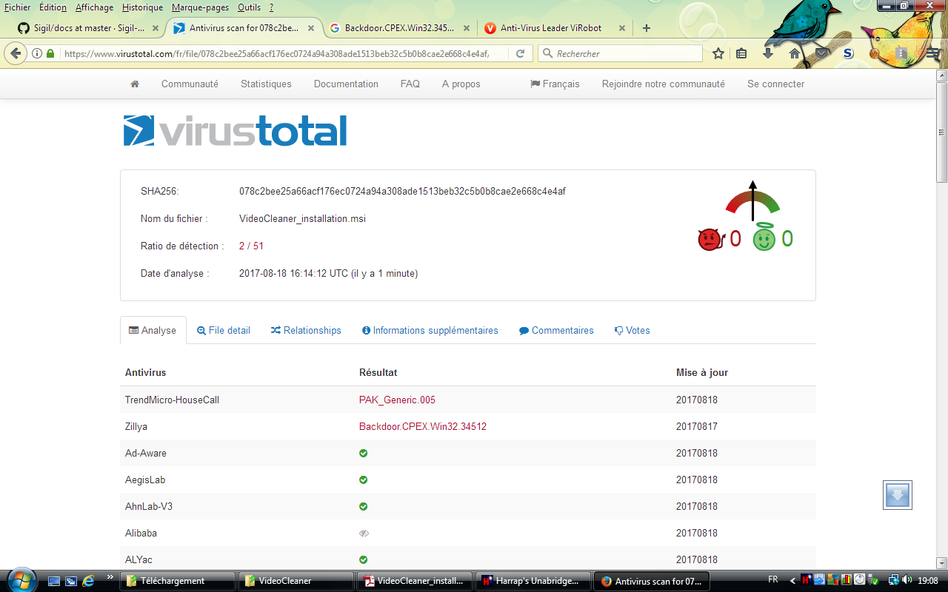This screenshot has height=592, width=948.
Task: Open the Fichier menu
Action: click(x=18, y=7)
